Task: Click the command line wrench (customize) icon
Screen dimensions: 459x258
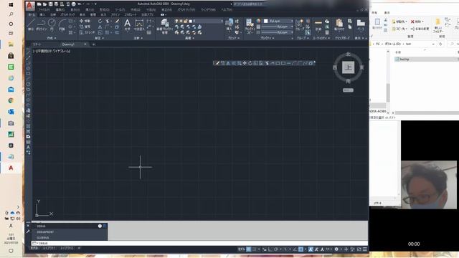Action: tap(28, 231)
